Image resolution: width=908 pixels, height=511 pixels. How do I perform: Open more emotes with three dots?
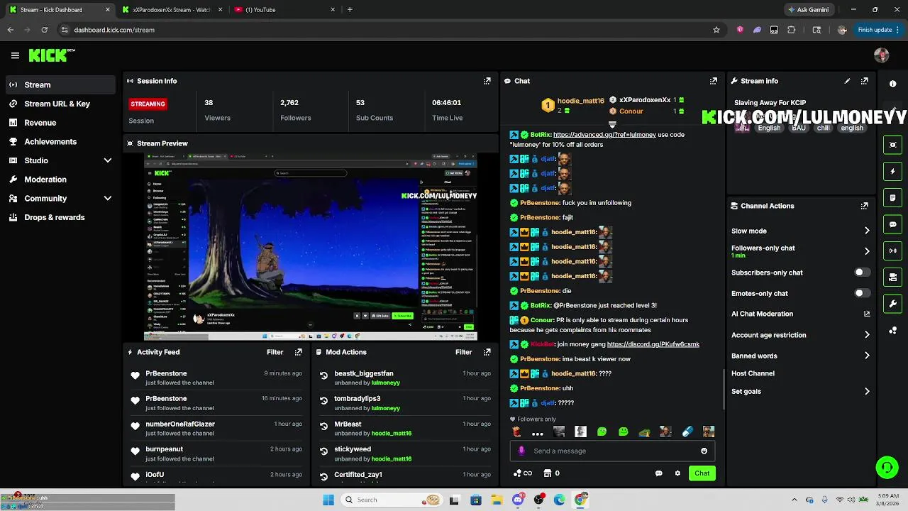pos(538,433)
